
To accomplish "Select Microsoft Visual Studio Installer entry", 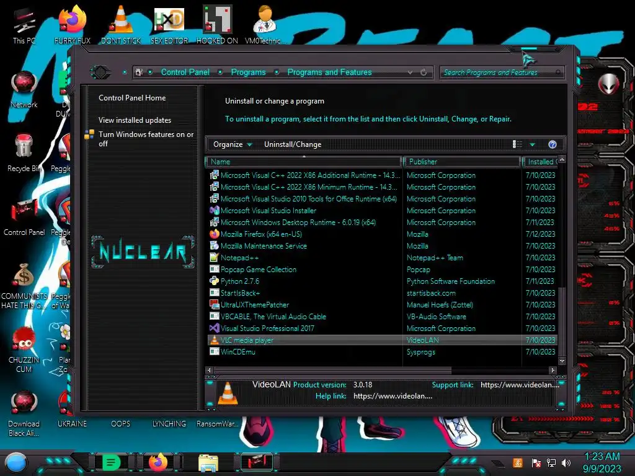I will pos(382,211).
